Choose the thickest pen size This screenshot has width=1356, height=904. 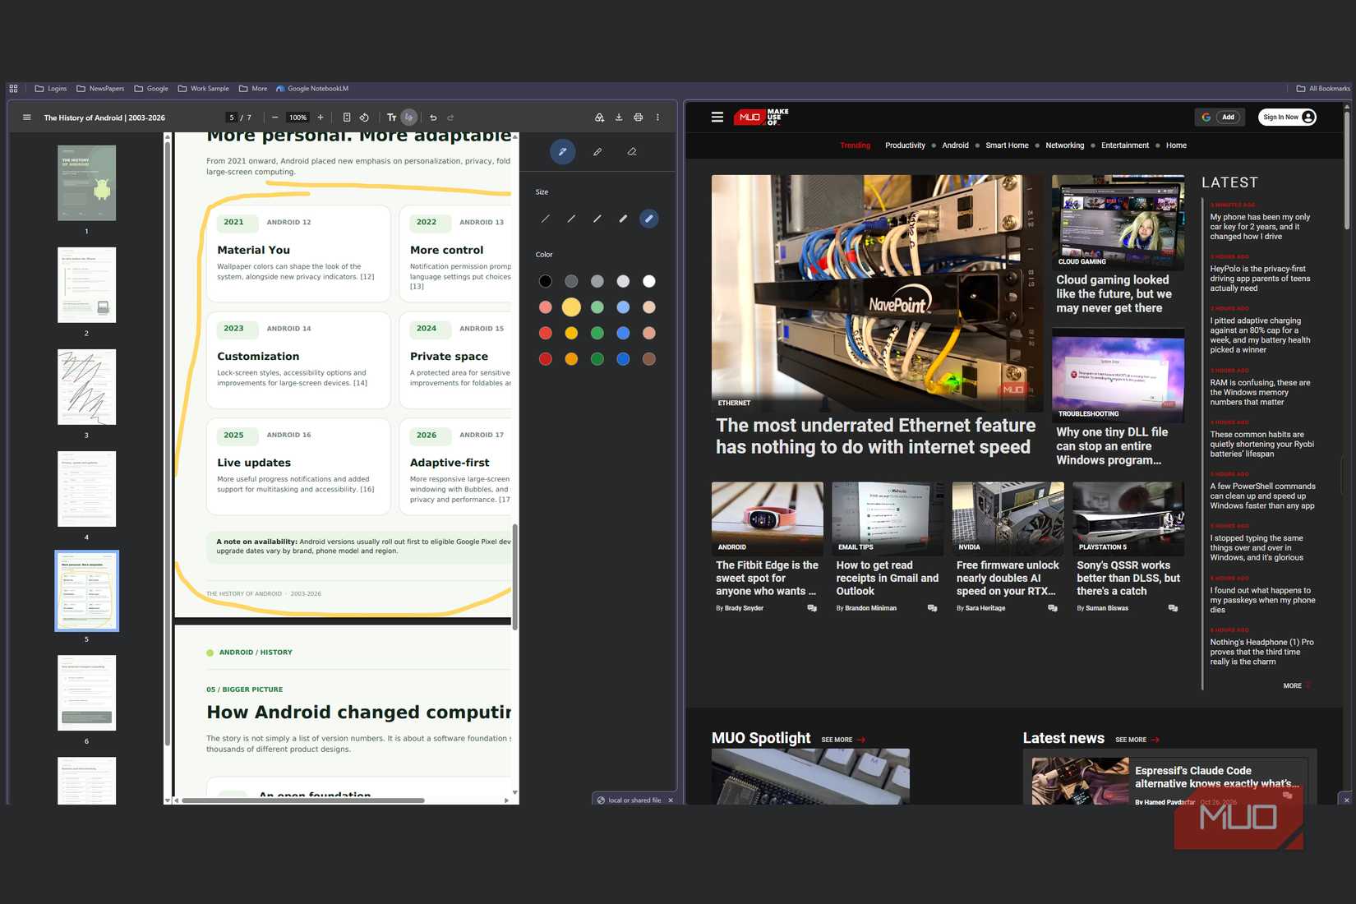(x=649, y=219)
